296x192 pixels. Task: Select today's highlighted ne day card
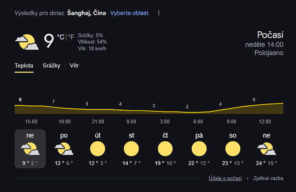[30, 149]
